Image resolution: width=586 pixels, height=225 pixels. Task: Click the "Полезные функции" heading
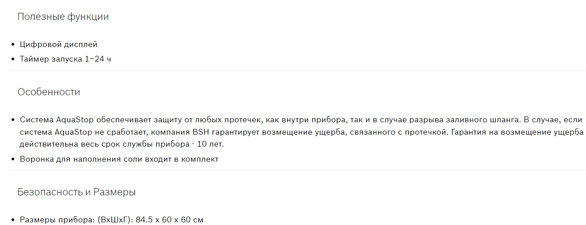pos(63,17)
